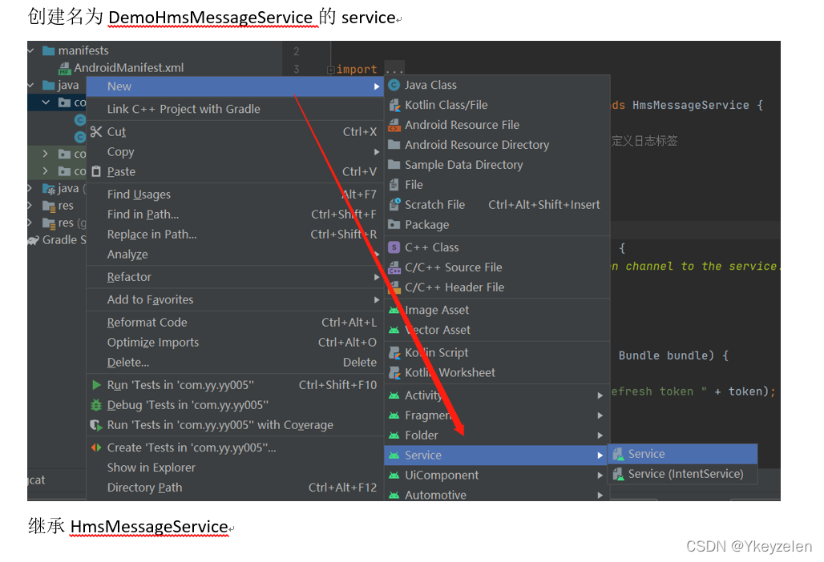824x562 pixels.
Task: Open the Add to Favorites submenu arrow
Action: [377, 299]
